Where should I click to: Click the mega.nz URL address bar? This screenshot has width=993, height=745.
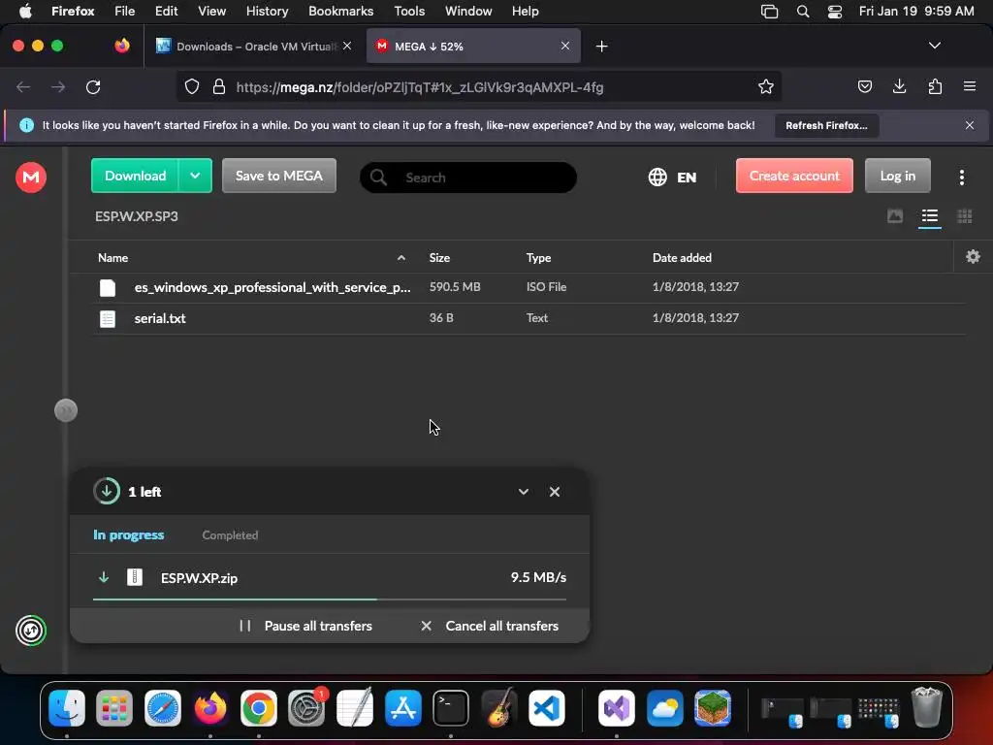[478, 86]
